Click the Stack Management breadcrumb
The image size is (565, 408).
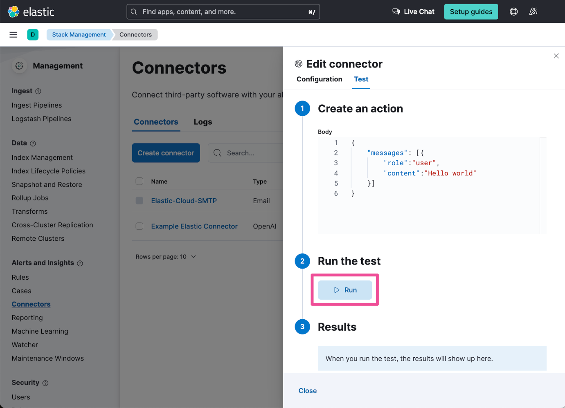tap(79, 35)
